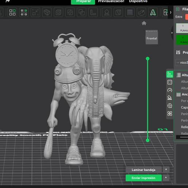
Task: Click the Laminar bandeja button
Action: pyautogui.click(x=144, y=170)
